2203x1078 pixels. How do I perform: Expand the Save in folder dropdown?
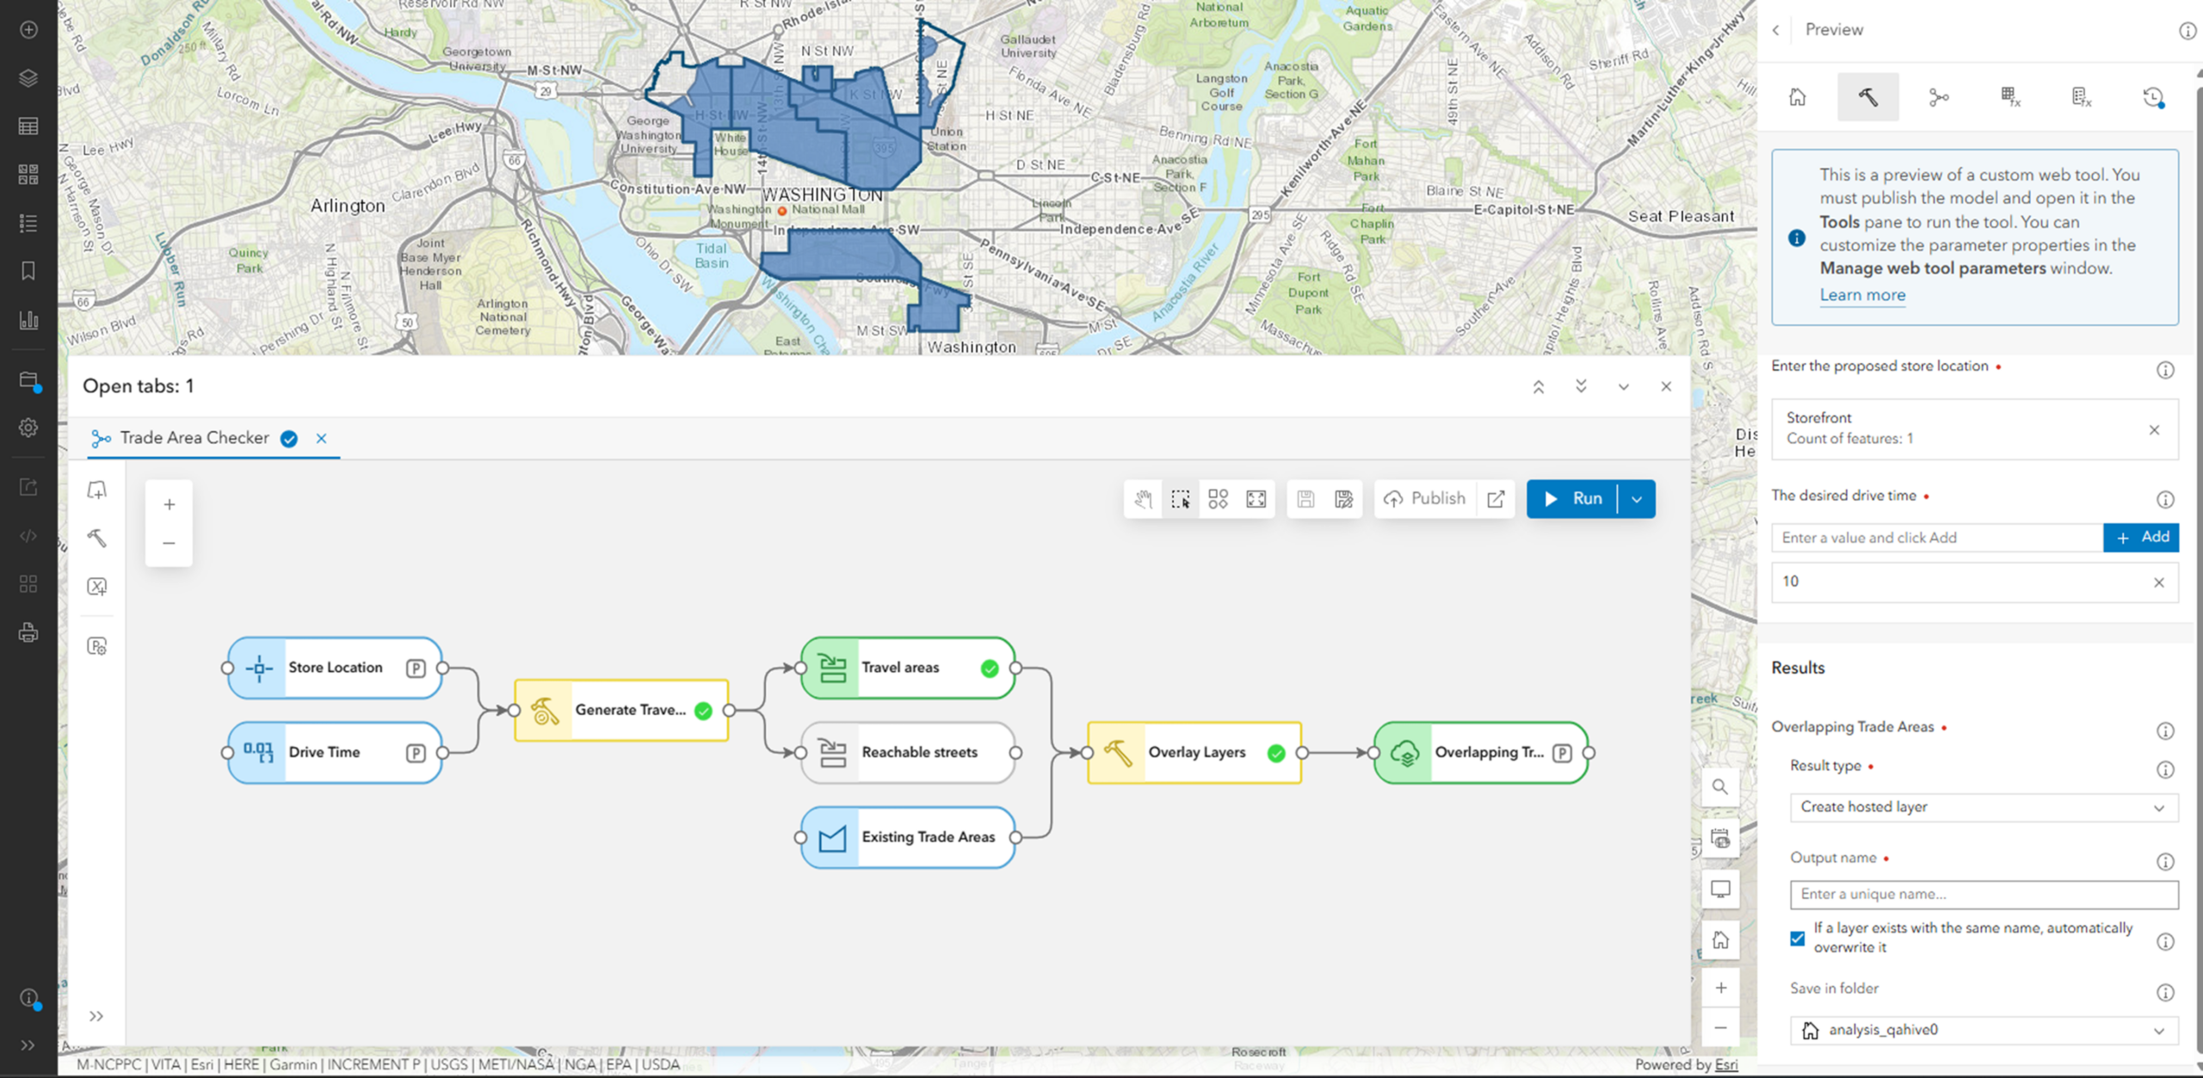(1984, 1030)
